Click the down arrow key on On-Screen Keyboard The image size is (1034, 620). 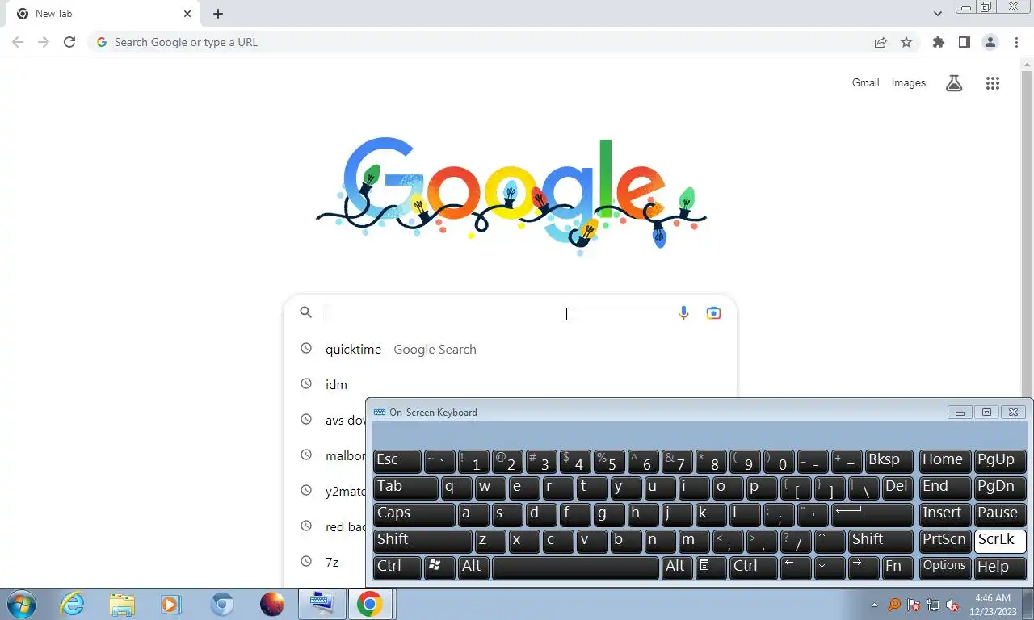(x=830, y=567)
